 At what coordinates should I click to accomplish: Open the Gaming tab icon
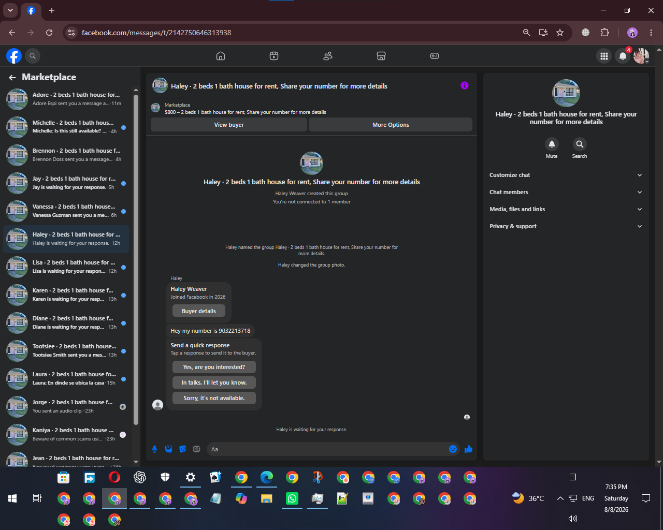(435, 56)
